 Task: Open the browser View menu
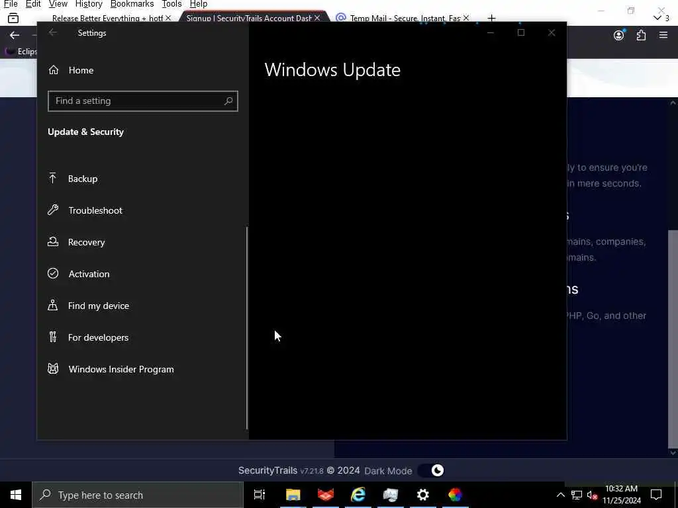(x=58, y=4)
